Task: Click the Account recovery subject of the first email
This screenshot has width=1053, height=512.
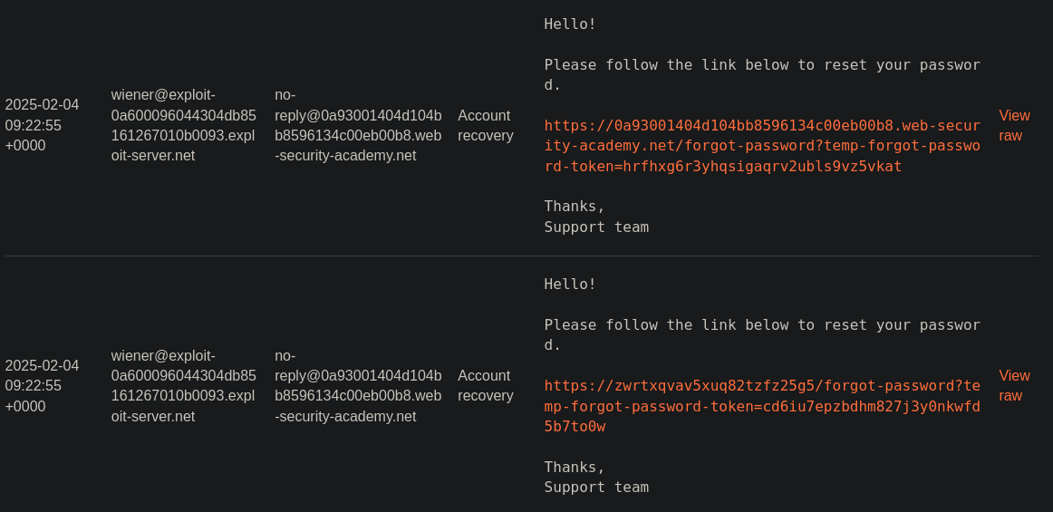Action: (x=485, y=126)
